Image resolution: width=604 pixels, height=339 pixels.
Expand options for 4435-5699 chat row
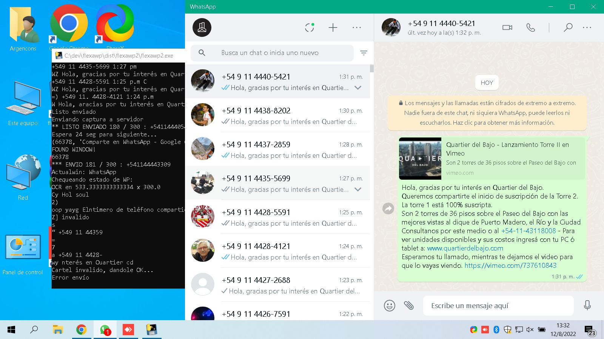tap(358, 189)
